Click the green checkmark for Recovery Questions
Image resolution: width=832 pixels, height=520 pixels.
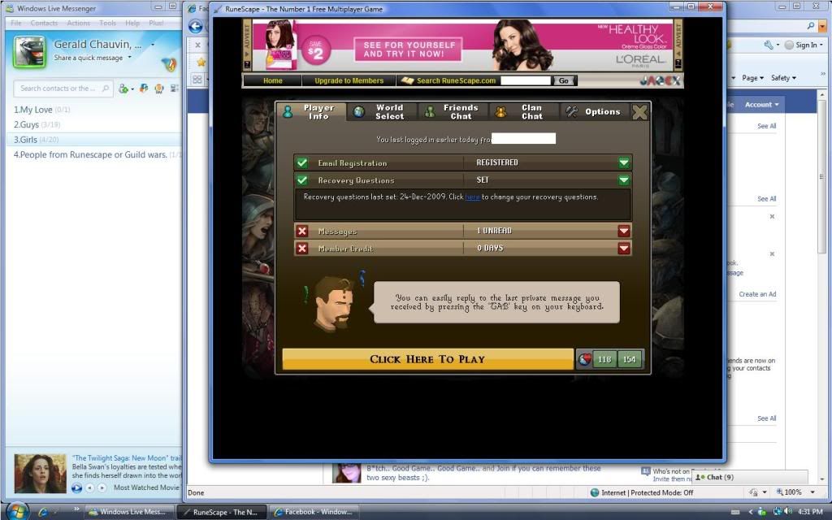coord(302,180)
